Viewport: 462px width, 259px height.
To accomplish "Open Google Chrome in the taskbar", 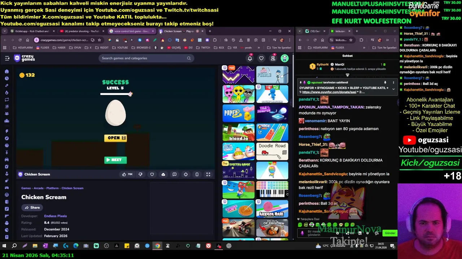I will pyautogui.click(x=157, y=246).
